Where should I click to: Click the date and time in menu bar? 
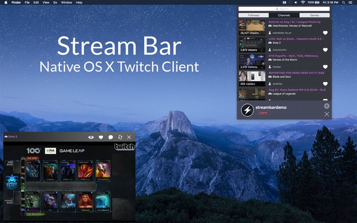click(330, 3)
